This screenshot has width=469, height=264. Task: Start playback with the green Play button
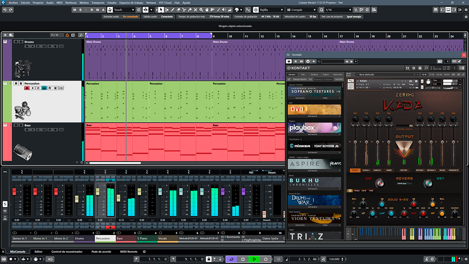click(254, 259)
